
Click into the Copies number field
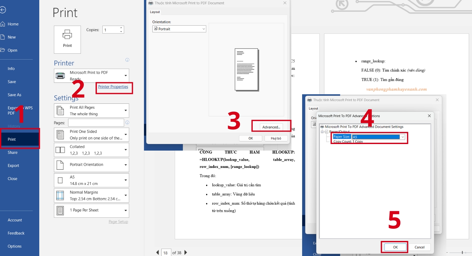111,30
